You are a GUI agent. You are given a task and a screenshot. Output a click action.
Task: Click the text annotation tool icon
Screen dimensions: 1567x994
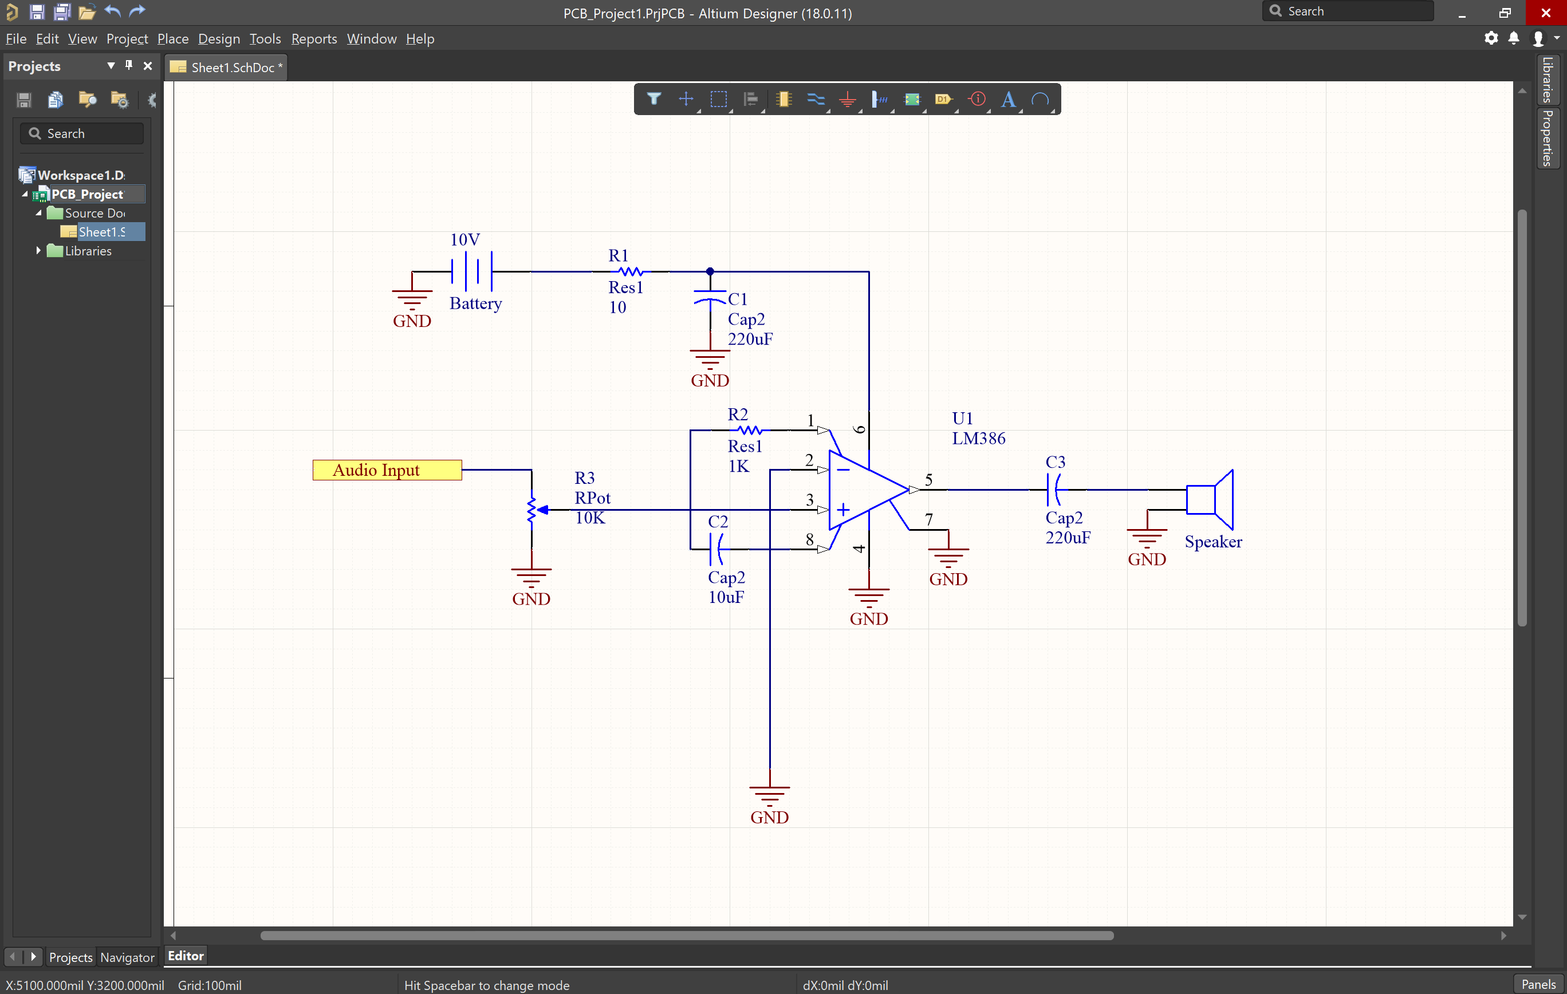click(x=1009, y=99)
